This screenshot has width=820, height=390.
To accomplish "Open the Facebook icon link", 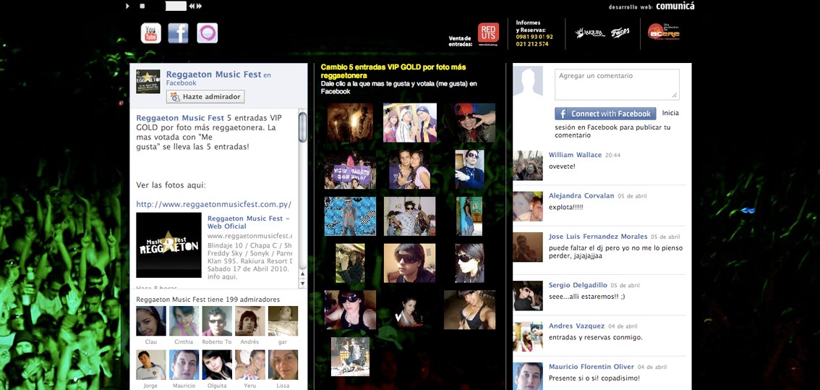I will click(x=179, y=33).
